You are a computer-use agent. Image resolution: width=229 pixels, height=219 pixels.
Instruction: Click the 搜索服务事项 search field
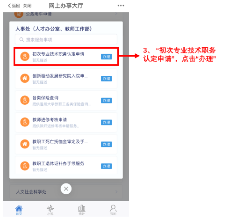click(66, 40)
